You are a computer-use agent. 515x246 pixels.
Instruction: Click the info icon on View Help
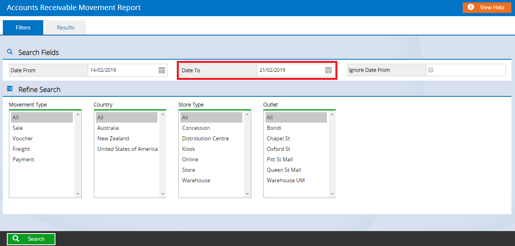point(471,7)
